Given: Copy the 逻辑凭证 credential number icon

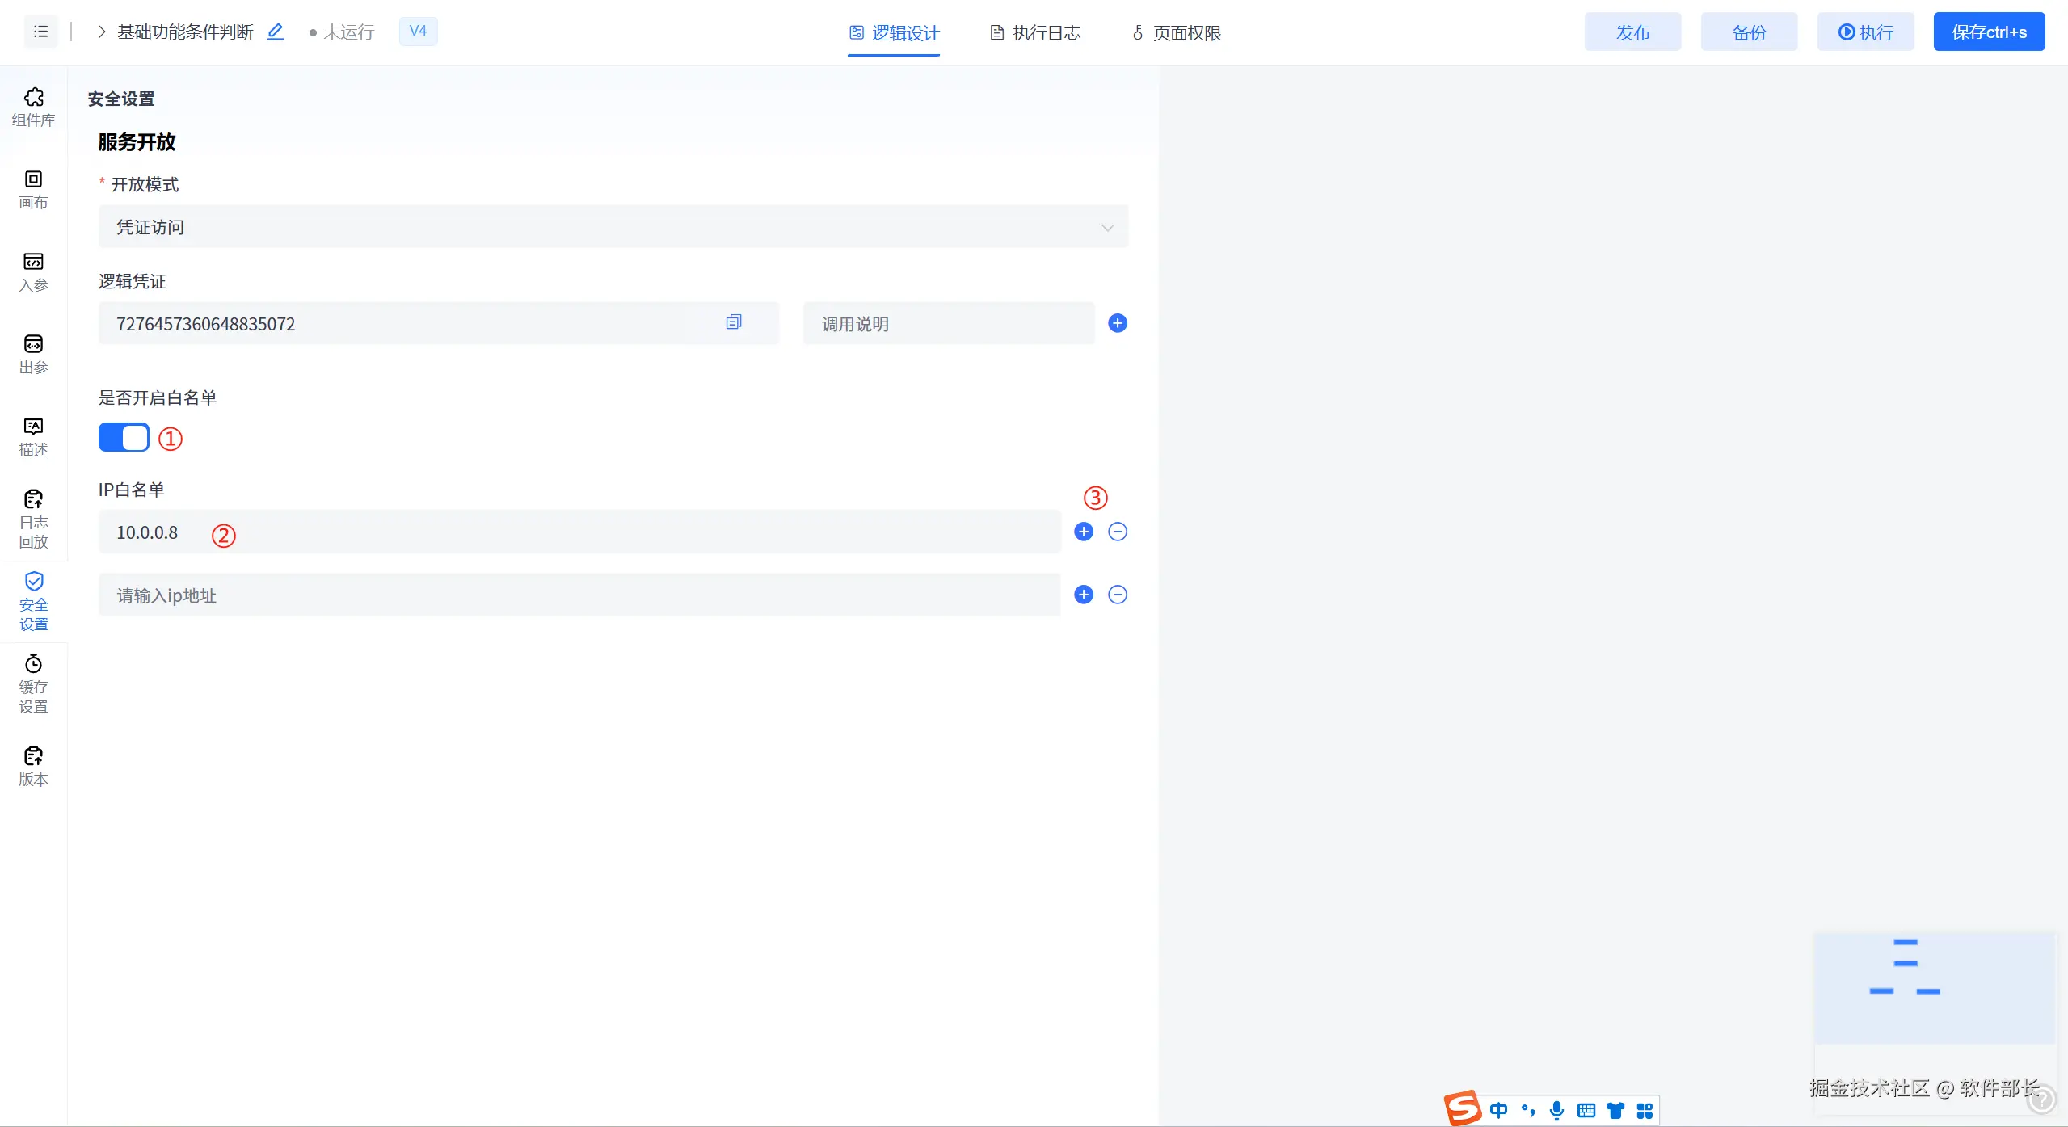Looking at the screenshot, I should (733, 322).
